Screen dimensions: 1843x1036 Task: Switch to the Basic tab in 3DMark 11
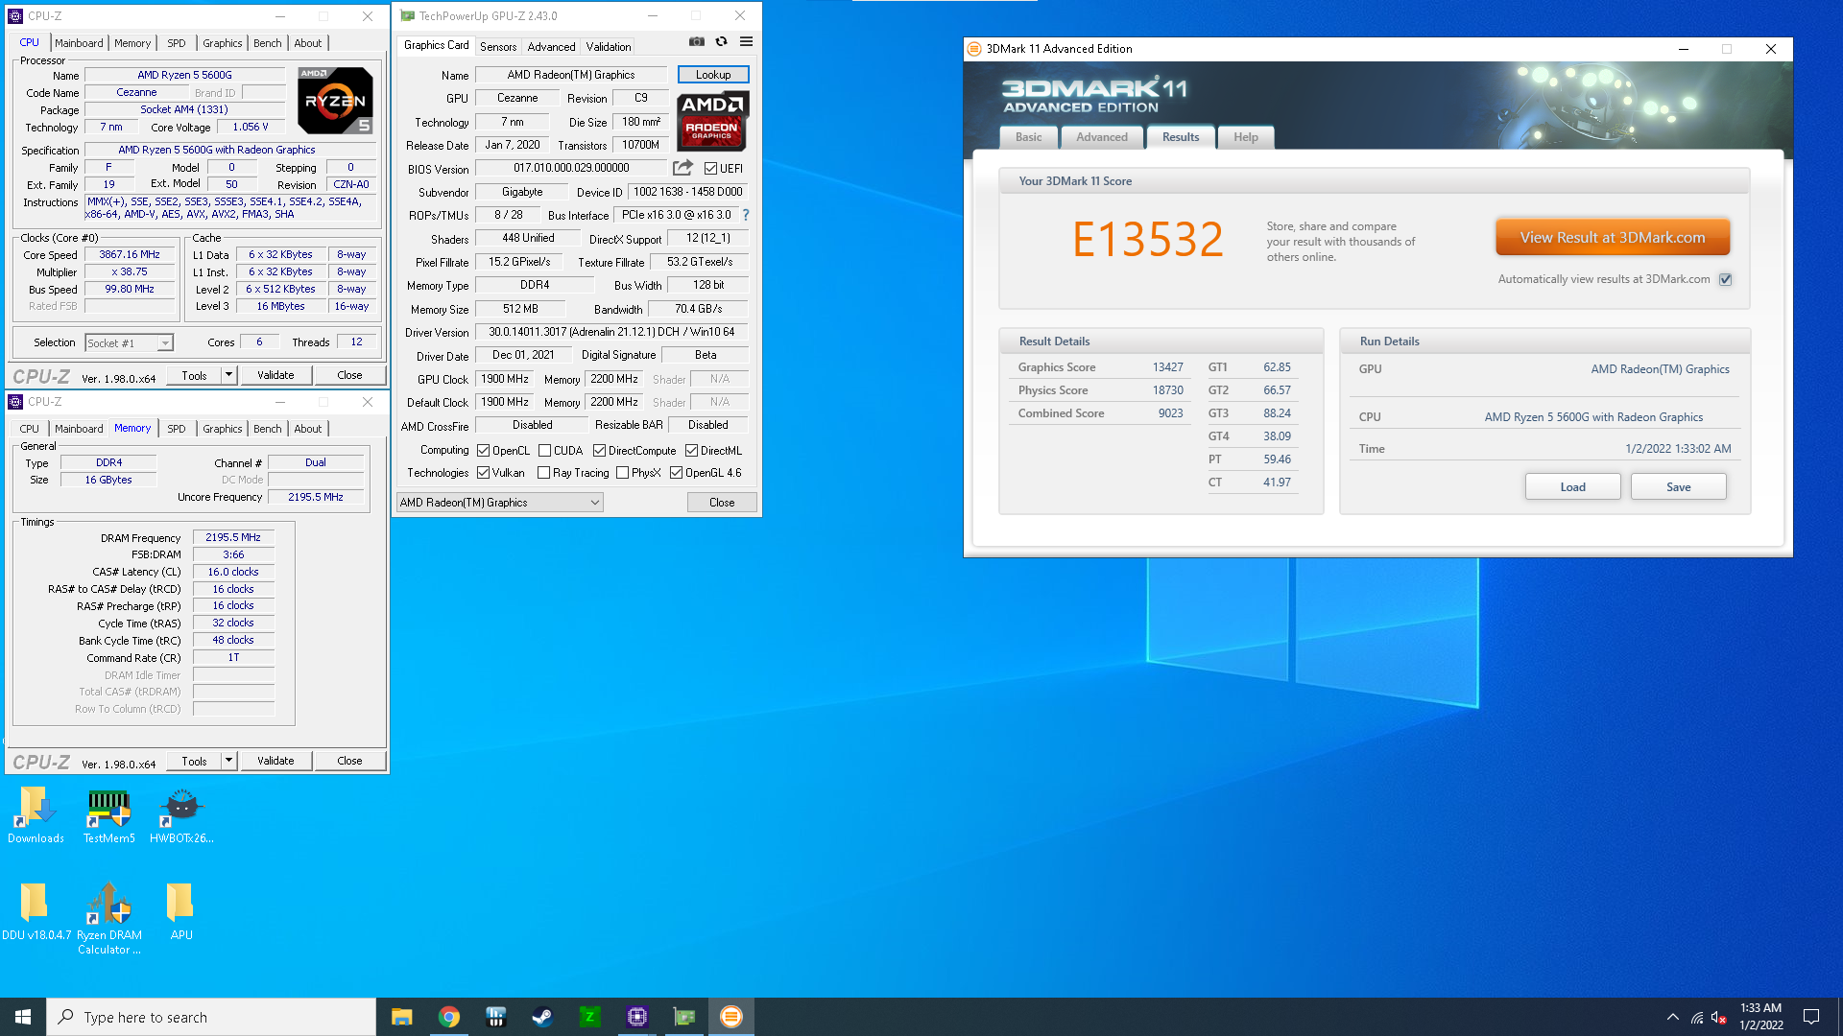(1029, 137)
